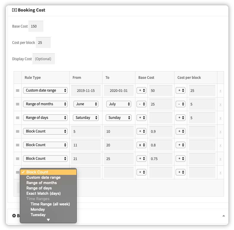Click the empty To field in last row

(x=119, y=172)
